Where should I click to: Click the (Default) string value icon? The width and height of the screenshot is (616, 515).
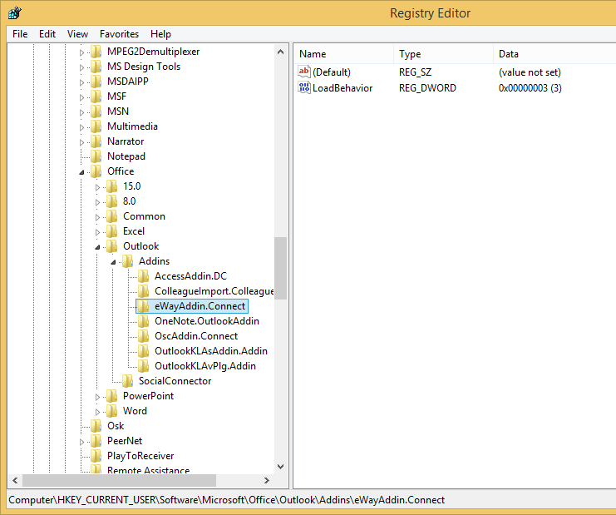304,72
